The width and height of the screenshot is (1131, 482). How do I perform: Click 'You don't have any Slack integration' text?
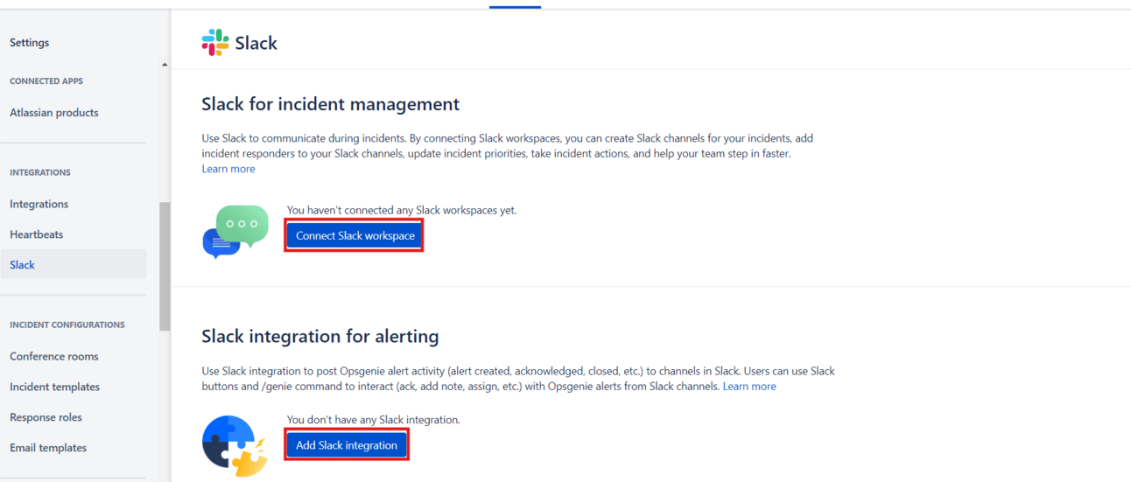coord(374,420)
